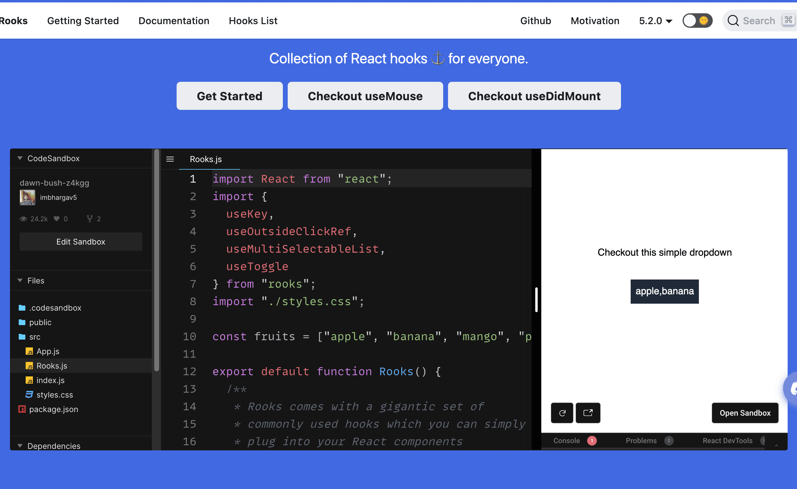The width and height of the screenshot is (797, 489).
Task: Click the views eye icon
Action: coord(23,219)
